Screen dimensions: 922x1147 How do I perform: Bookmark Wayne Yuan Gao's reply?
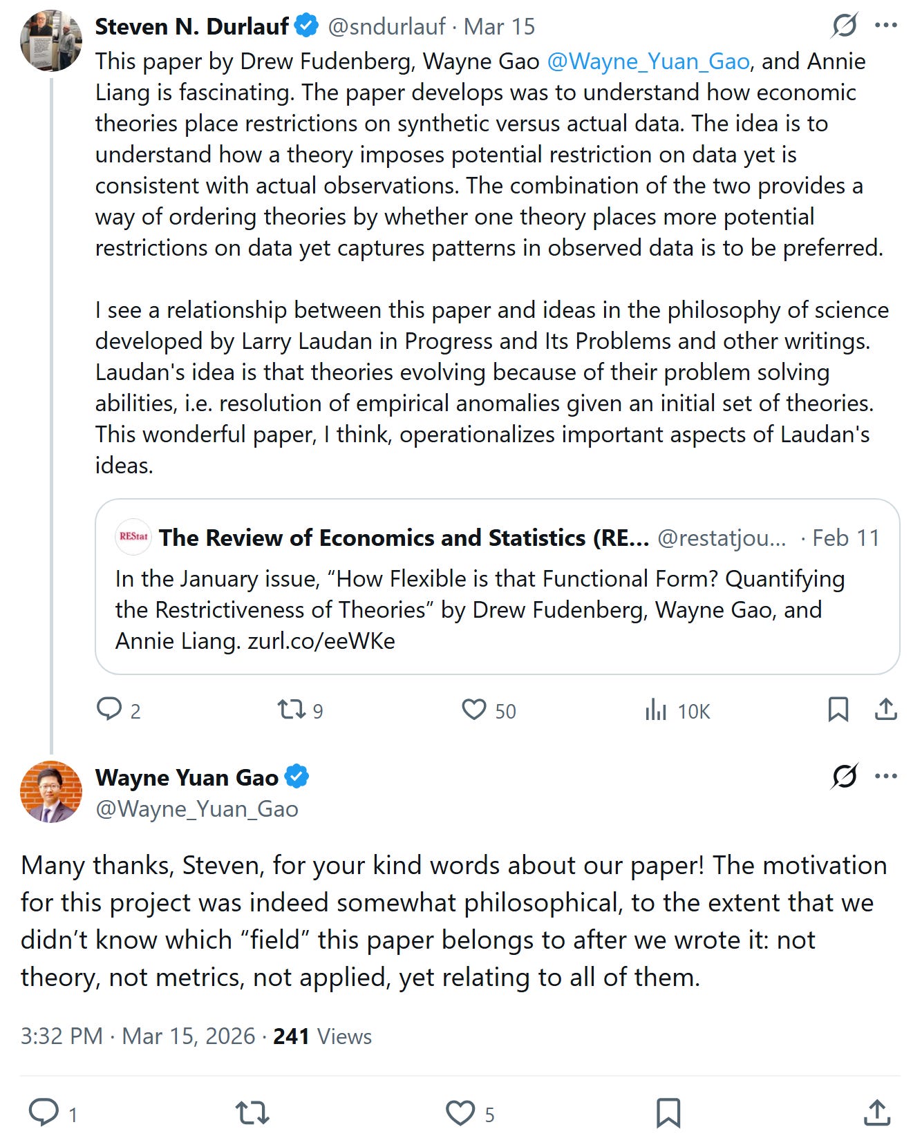point(668,1112)
